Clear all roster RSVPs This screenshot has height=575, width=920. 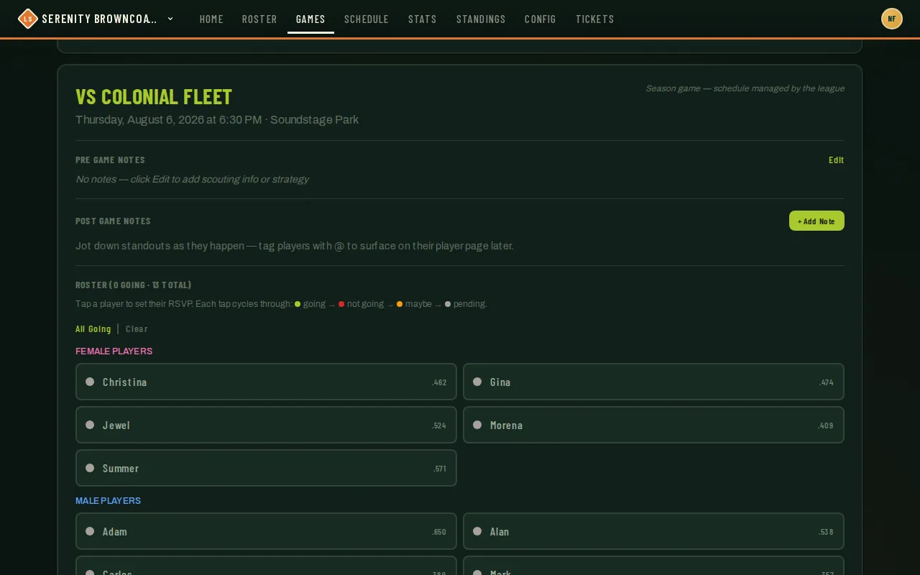pos(137,329)
